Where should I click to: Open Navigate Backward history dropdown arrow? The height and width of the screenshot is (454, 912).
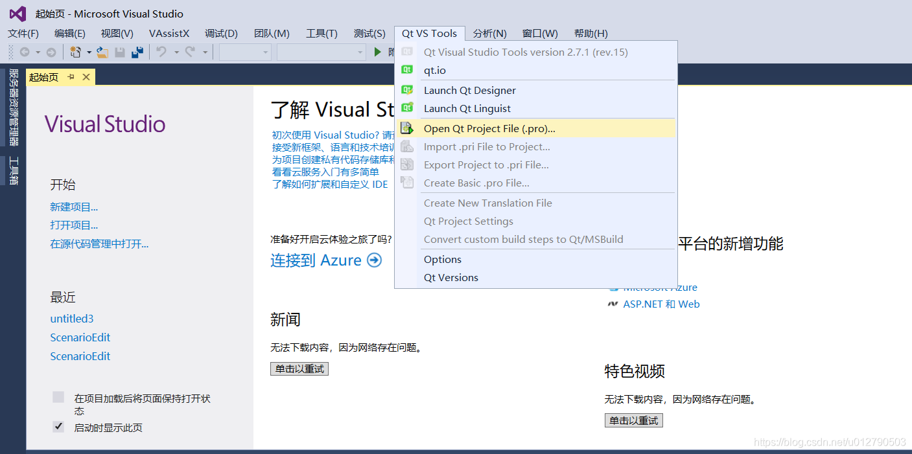pyautogui.click(x=38, y=52)
